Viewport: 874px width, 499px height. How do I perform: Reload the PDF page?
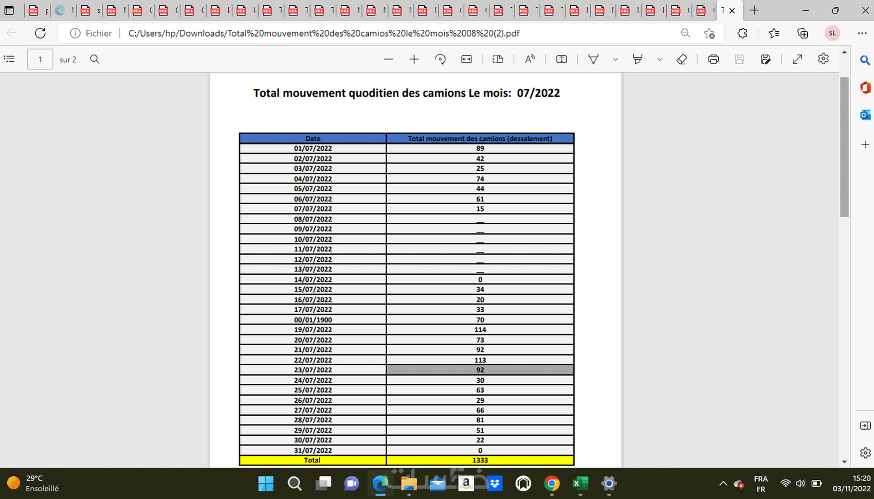tap(40, 33)
